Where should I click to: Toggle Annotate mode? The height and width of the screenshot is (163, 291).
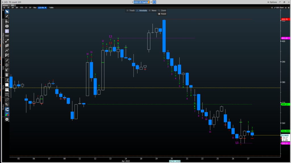click(142, 11)
